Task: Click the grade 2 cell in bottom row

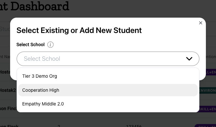Action: click(x=59, y=126)
